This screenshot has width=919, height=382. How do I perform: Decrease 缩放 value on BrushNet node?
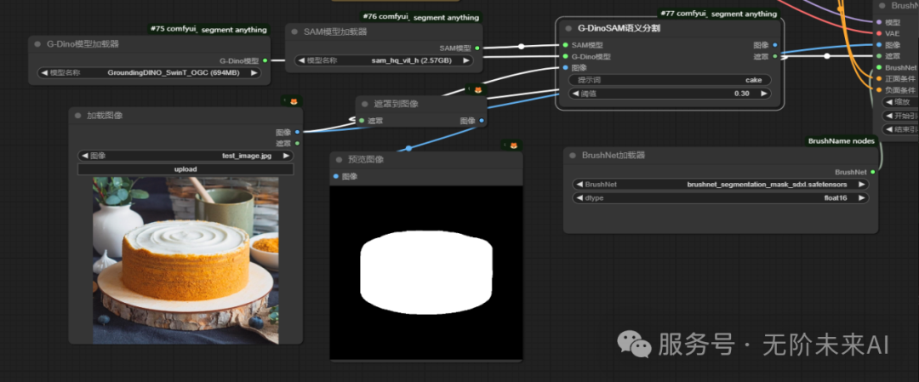coord(890,102)
